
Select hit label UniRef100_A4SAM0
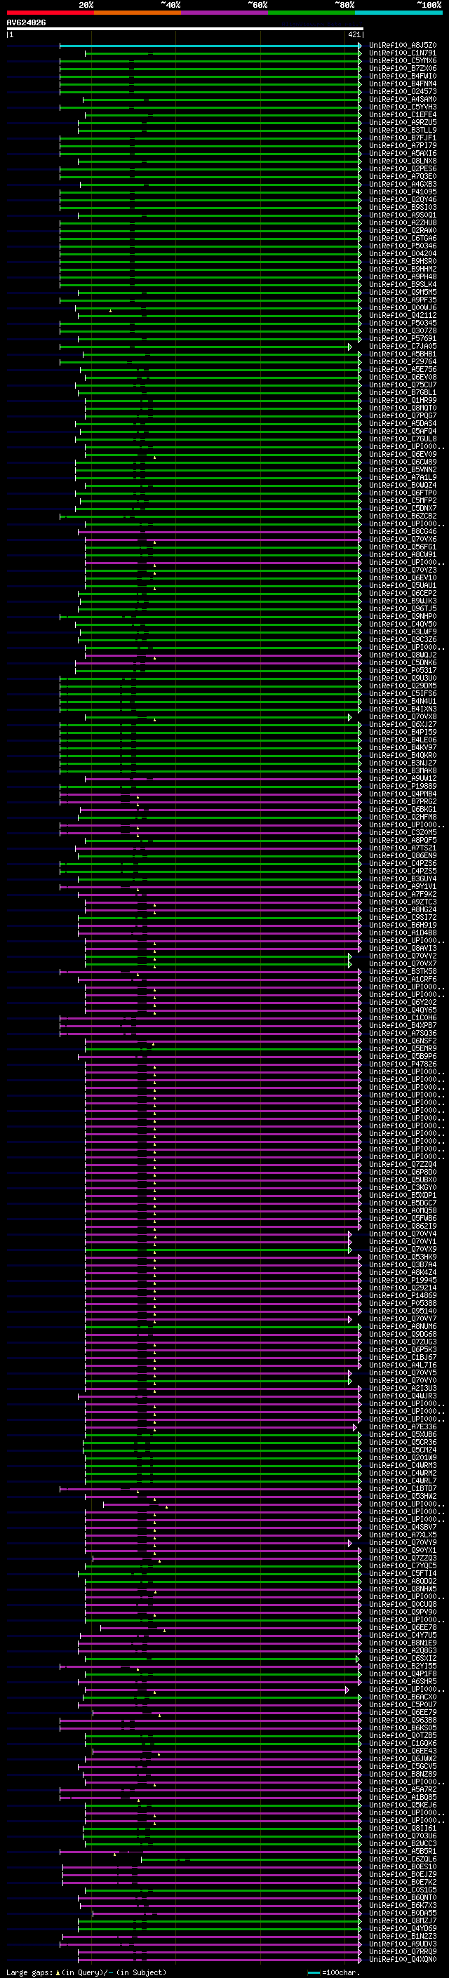pyautogui.click(x=403, y=99)
